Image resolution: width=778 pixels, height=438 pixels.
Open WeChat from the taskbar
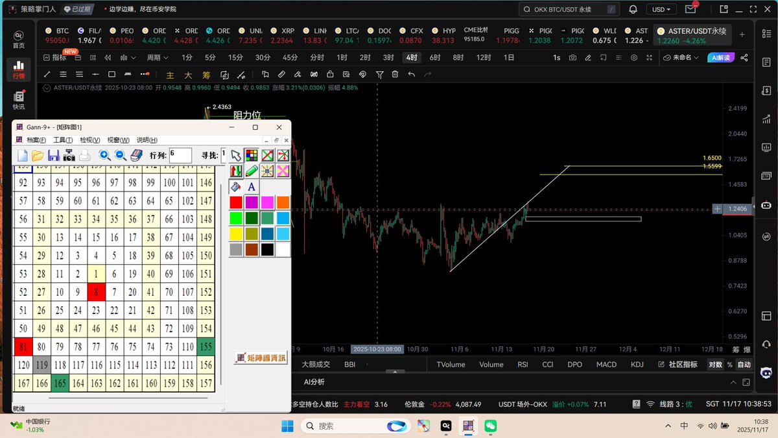(490, 426)
